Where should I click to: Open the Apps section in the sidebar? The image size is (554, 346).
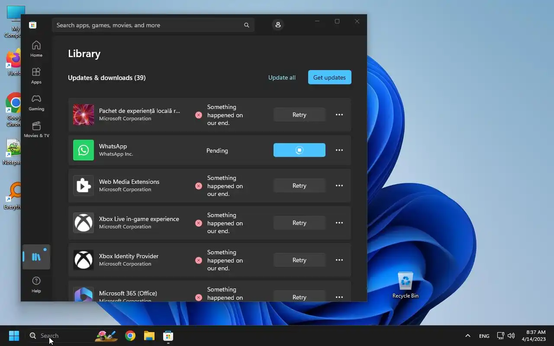(36, 76)
